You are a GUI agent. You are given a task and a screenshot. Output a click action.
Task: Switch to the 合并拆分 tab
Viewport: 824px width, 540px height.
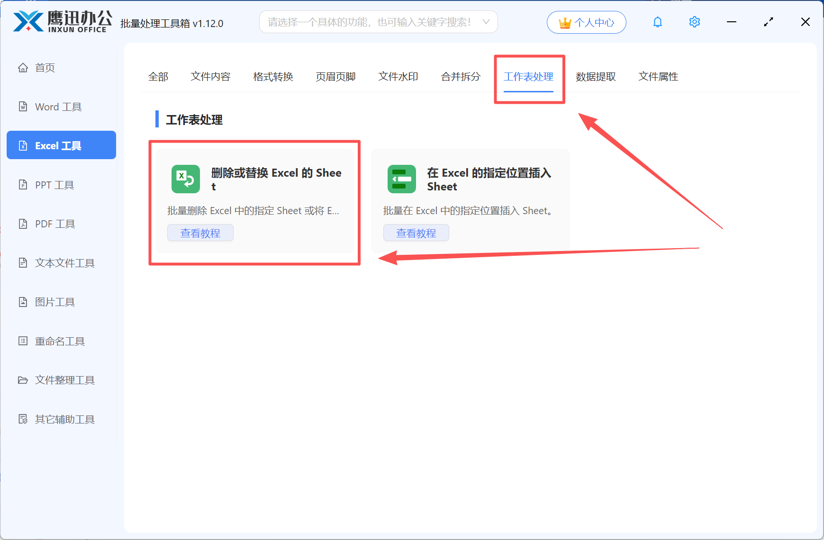460,76
